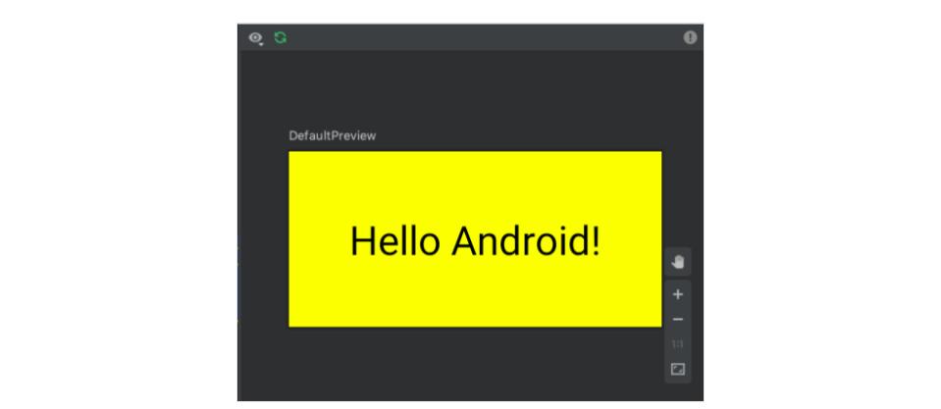This screenshot has height=409, width=941.
Task: Reset zoom using the 1:1 button
Action: pos(677,344)
